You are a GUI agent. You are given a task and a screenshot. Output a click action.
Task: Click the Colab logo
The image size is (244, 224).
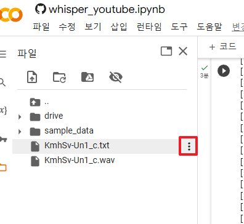10,15
